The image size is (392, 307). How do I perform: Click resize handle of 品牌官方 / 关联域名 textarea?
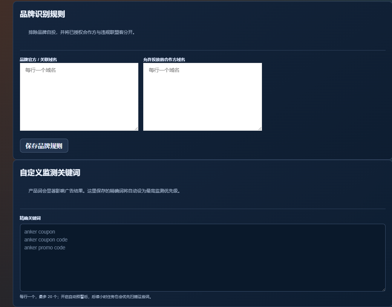pos(136,129)
